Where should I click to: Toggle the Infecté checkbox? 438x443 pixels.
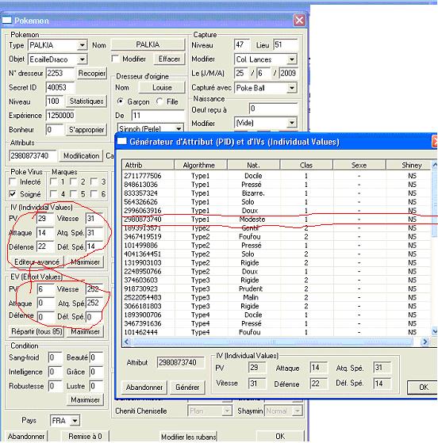click(x=13, y=181)
